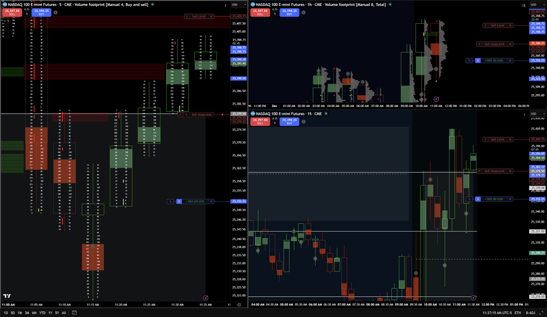Select 5Y time range
Screen dimensions: 547x317
(57, 313)
